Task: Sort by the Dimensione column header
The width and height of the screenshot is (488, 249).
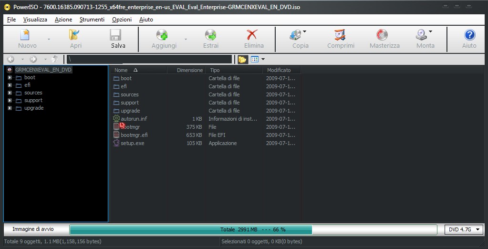Action: pos(187,70)
